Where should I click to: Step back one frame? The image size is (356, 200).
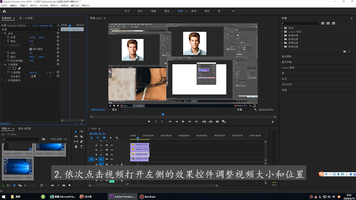click(x=176, y=121)
